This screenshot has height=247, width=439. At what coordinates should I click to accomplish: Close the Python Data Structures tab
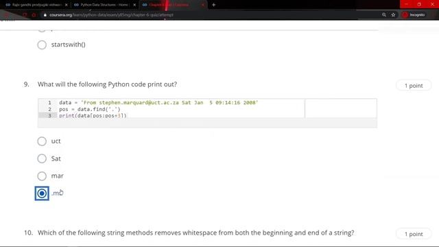[x=134, y=5]
